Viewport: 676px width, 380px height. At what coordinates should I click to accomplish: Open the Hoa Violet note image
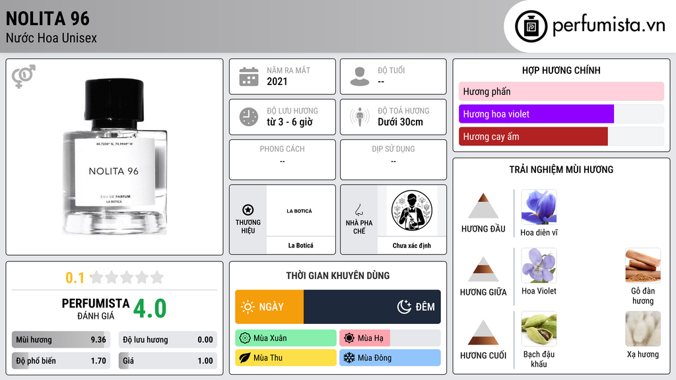point(539,265)
